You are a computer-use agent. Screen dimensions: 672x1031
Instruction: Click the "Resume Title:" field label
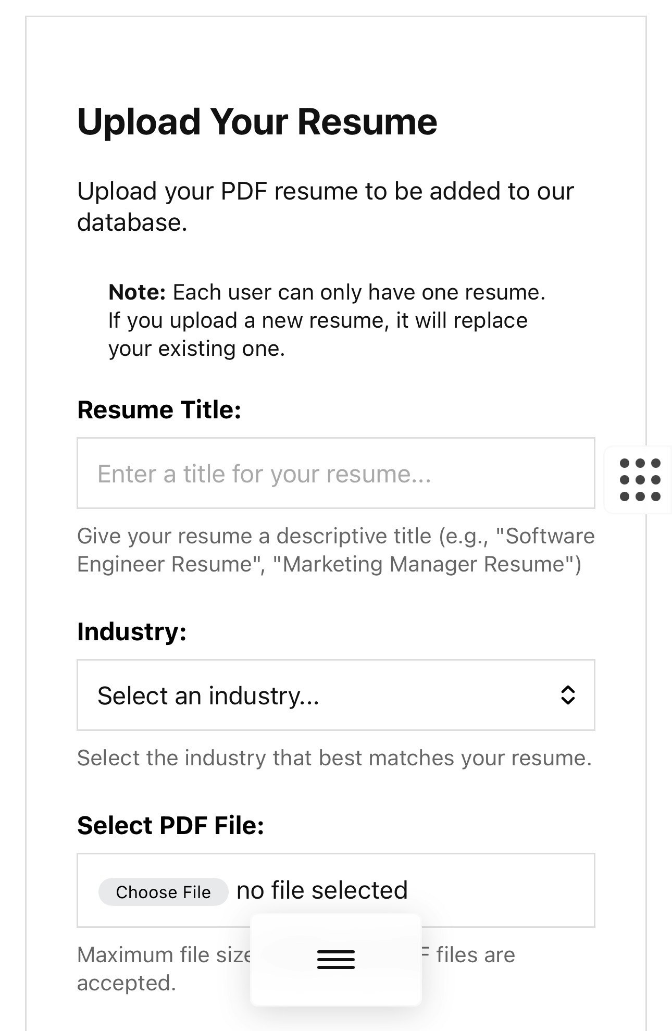159,409
